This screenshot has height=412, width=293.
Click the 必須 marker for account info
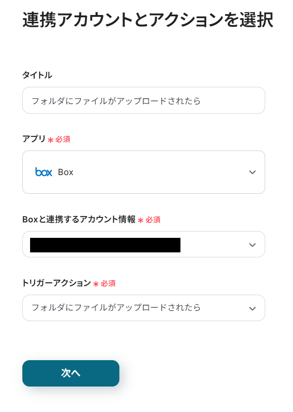coord(153,220)
